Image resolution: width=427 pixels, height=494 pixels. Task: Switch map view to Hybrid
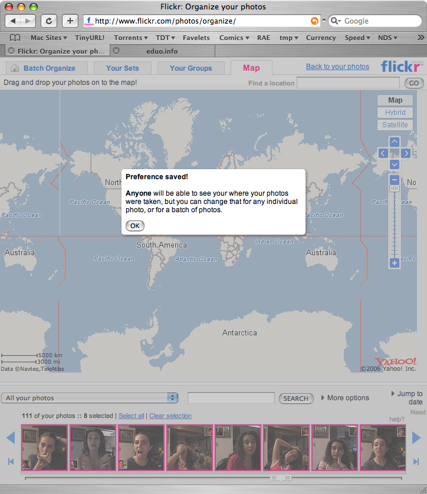pos(395,113)
